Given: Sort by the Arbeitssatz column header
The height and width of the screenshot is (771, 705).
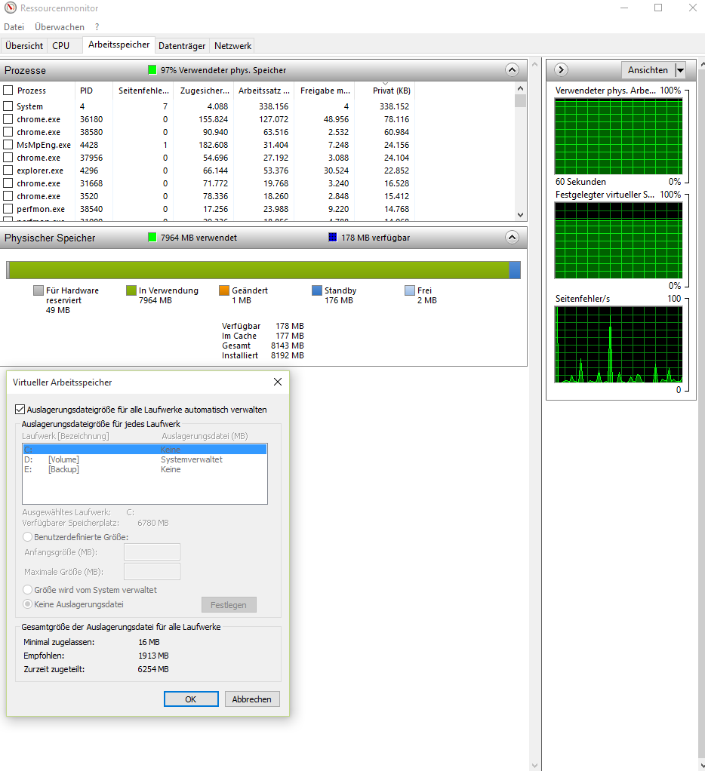Looking at the screenshot, I should 263,91.
